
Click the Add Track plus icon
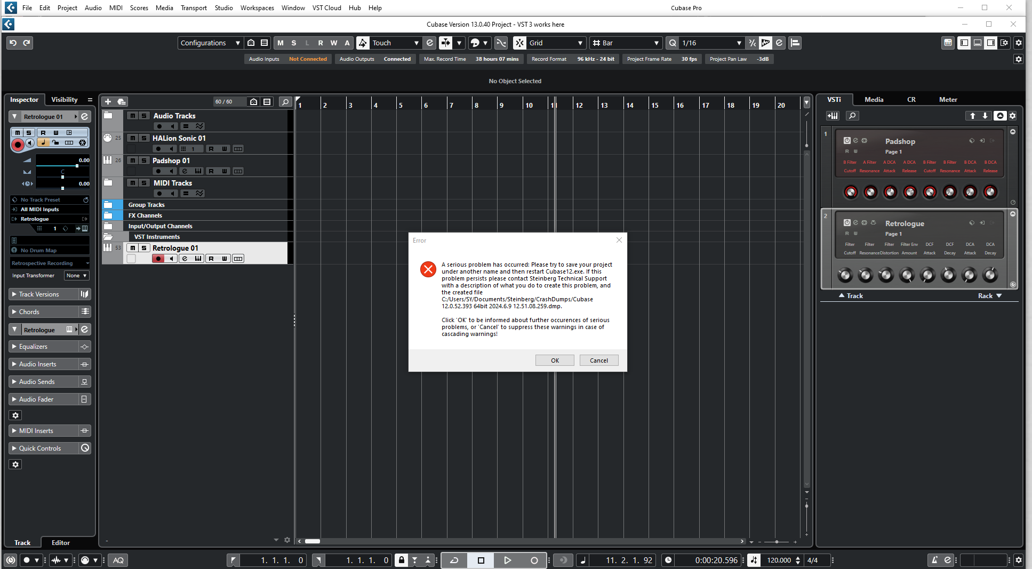point(108,101)
